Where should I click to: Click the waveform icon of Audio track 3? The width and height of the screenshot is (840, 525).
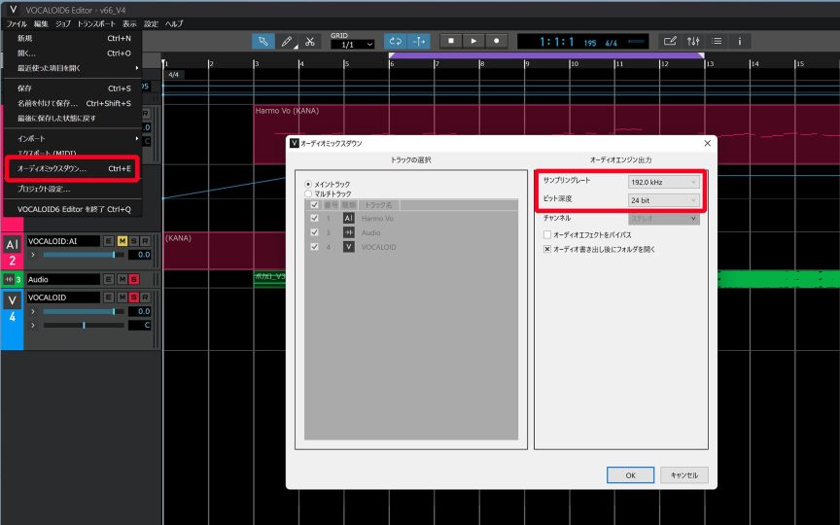click(9, 280)
